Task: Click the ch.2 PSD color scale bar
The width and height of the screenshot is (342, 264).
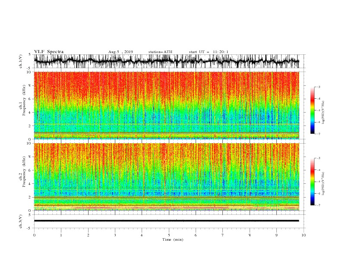Action: point(312,182)
